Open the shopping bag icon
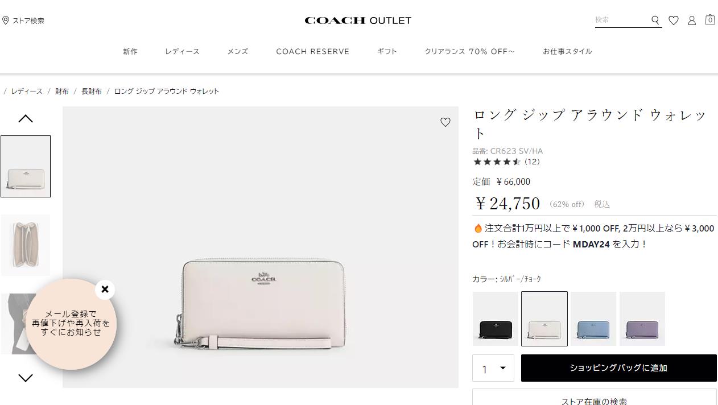718x405 pixels. [710, 19]
